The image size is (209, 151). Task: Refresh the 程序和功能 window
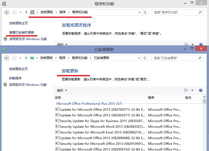click(145, 12)
